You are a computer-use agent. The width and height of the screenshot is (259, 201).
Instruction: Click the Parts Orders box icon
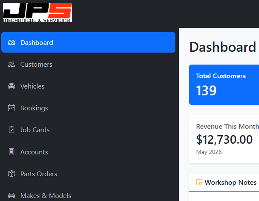point(12,174)
